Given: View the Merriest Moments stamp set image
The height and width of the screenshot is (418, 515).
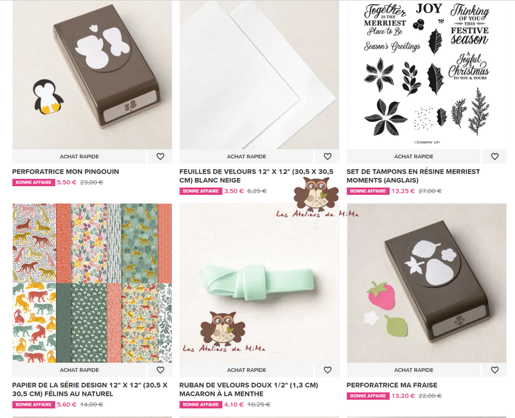Looking at the screenshot, I should (x=427, y=75).
